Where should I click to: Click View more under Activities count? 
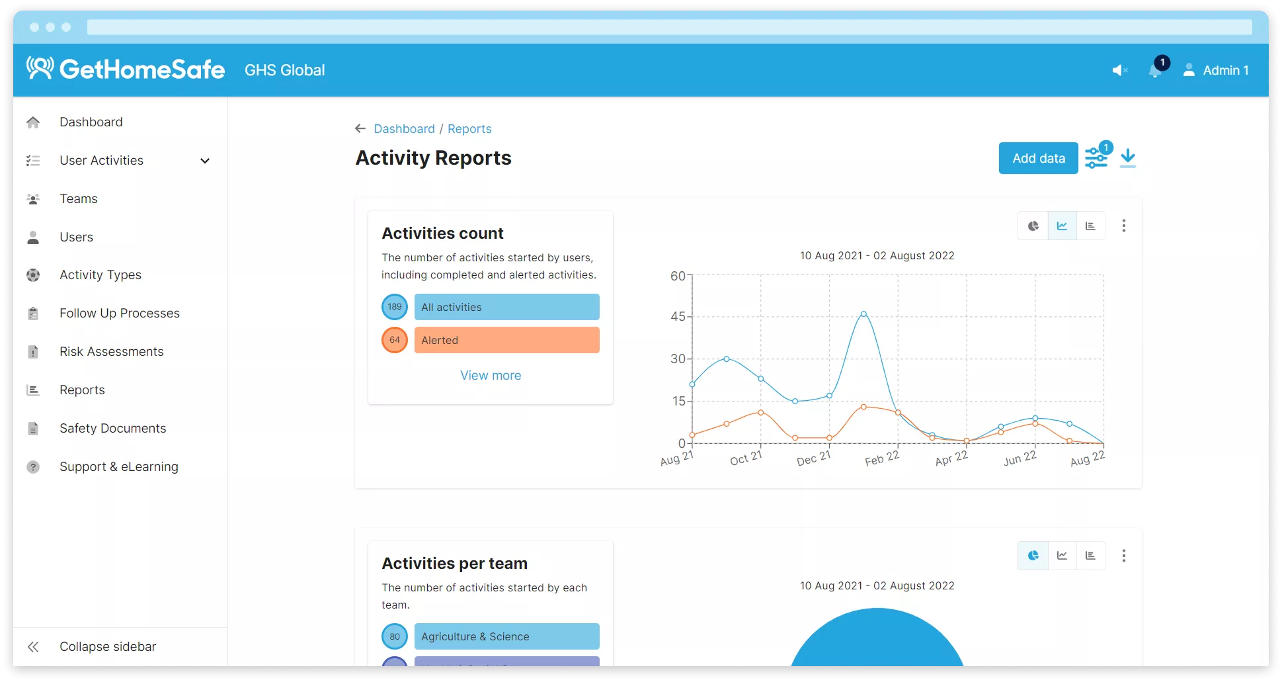(x=491, y=376)
